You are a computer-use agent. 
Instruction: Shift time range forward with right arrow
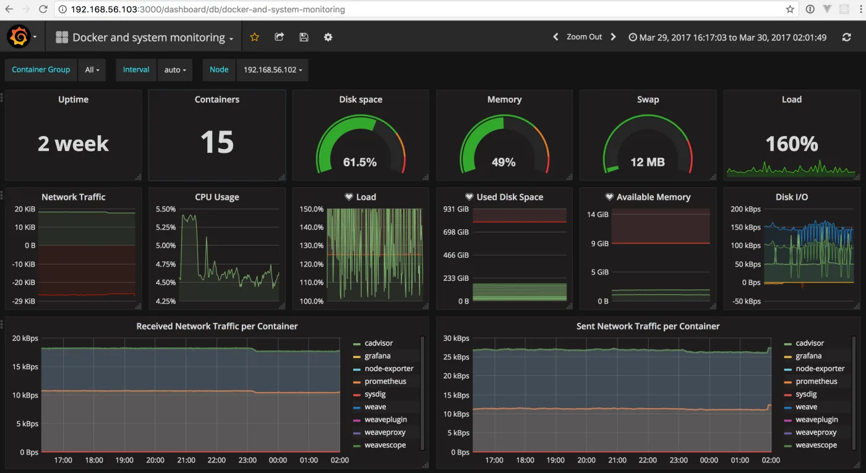[x=613, y=37]
